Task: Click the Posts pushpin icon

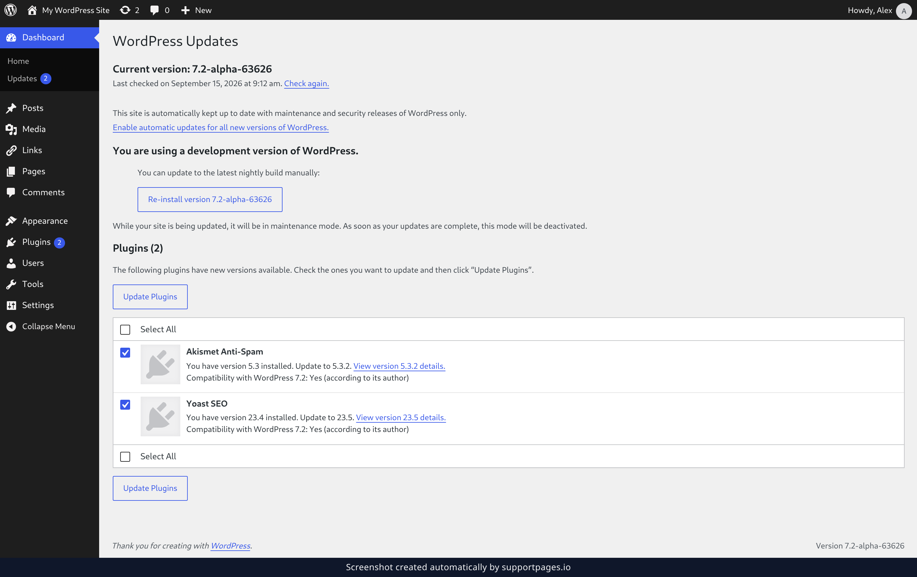Action: click(11, 108)
